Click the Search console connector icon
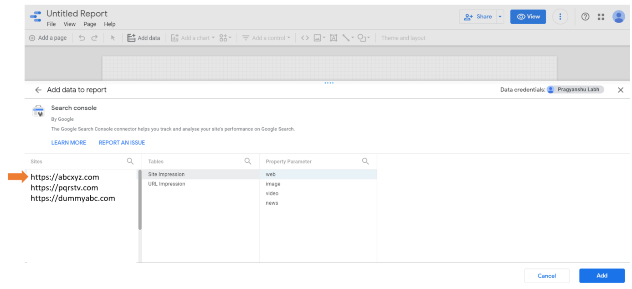This screenshot has width=632, height=289. click(38, 111)
